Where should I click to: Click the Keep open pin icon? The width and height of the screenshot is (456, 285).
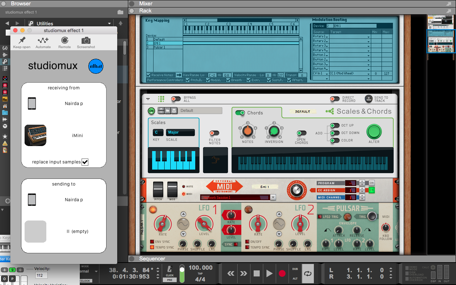[22, 40]
